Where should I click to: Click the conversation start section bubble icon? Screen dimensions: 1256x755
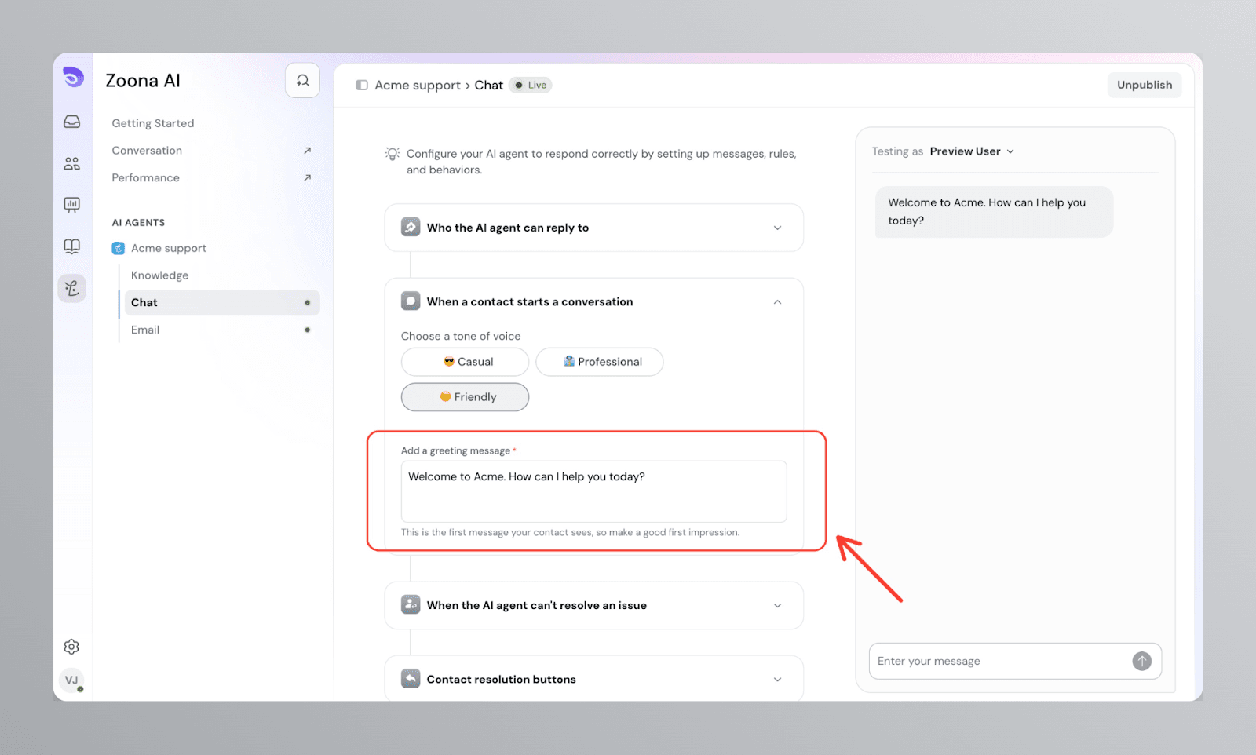tap(411, 301)
